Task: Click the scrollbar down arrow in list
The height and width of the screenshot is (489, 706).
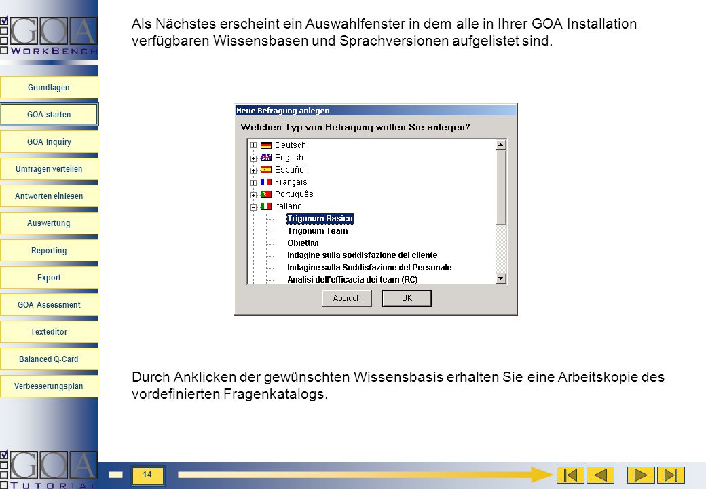Action: [x=501, y=278]
